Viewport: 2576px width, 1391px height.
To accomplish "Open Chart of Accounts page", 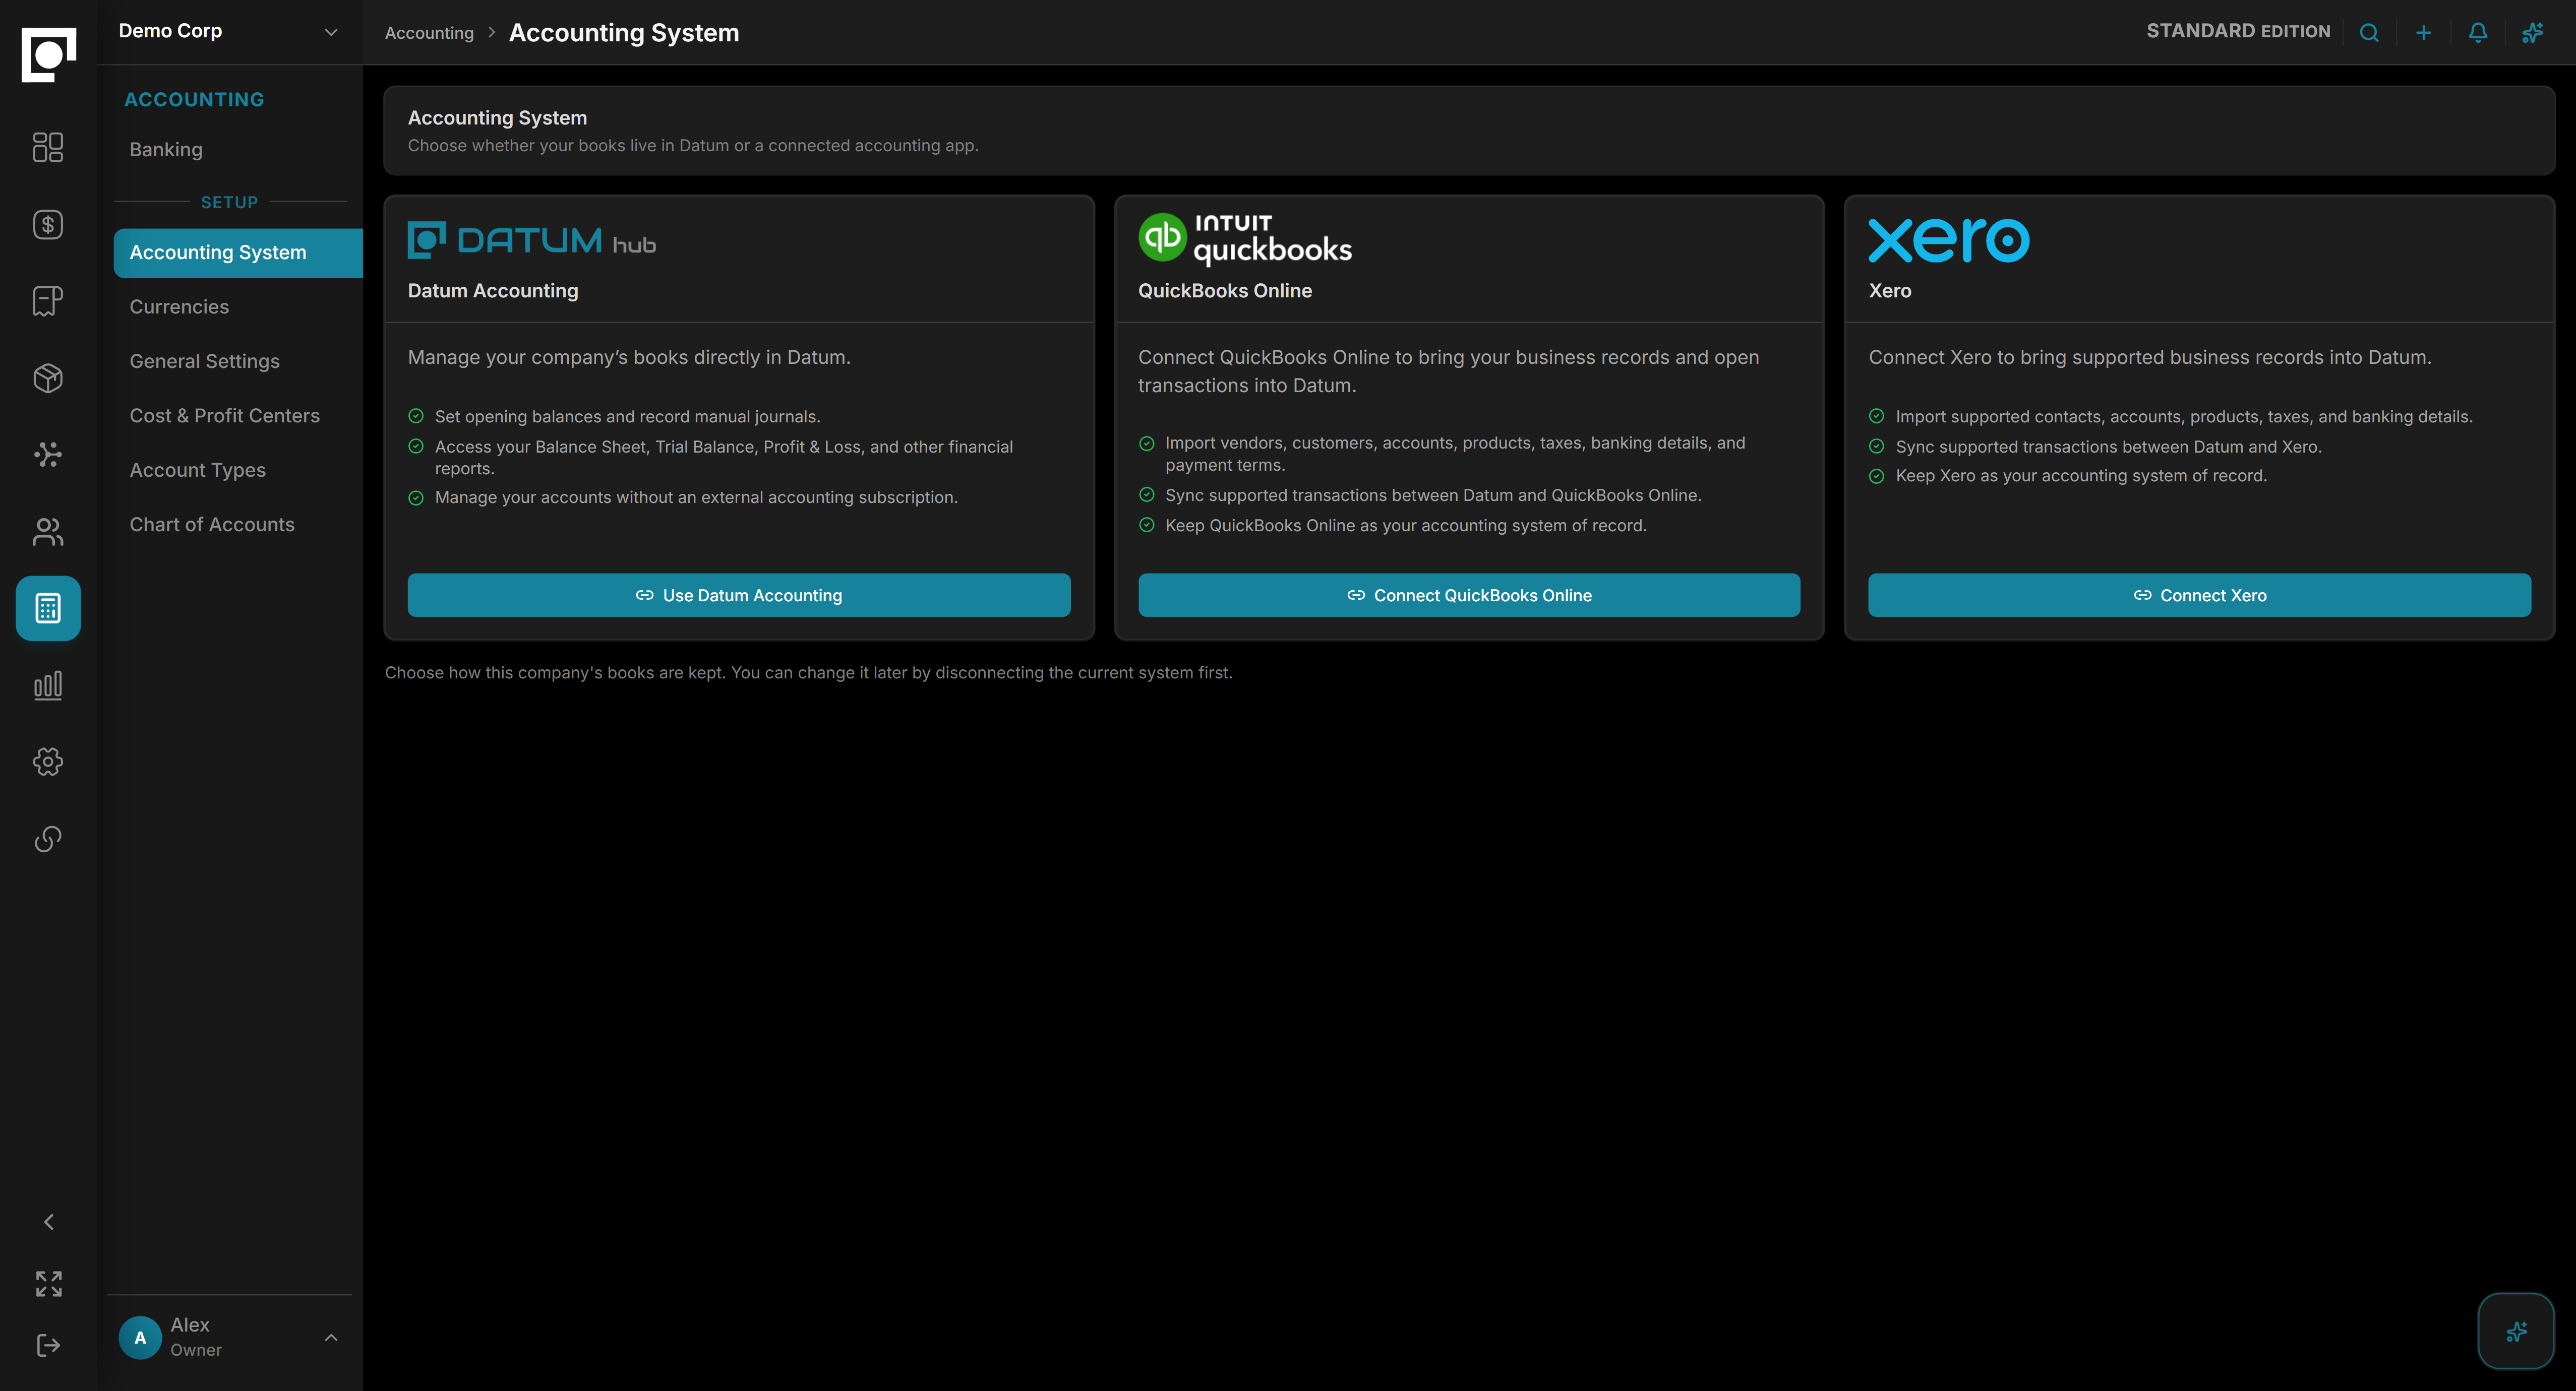I will click(212, 525).
